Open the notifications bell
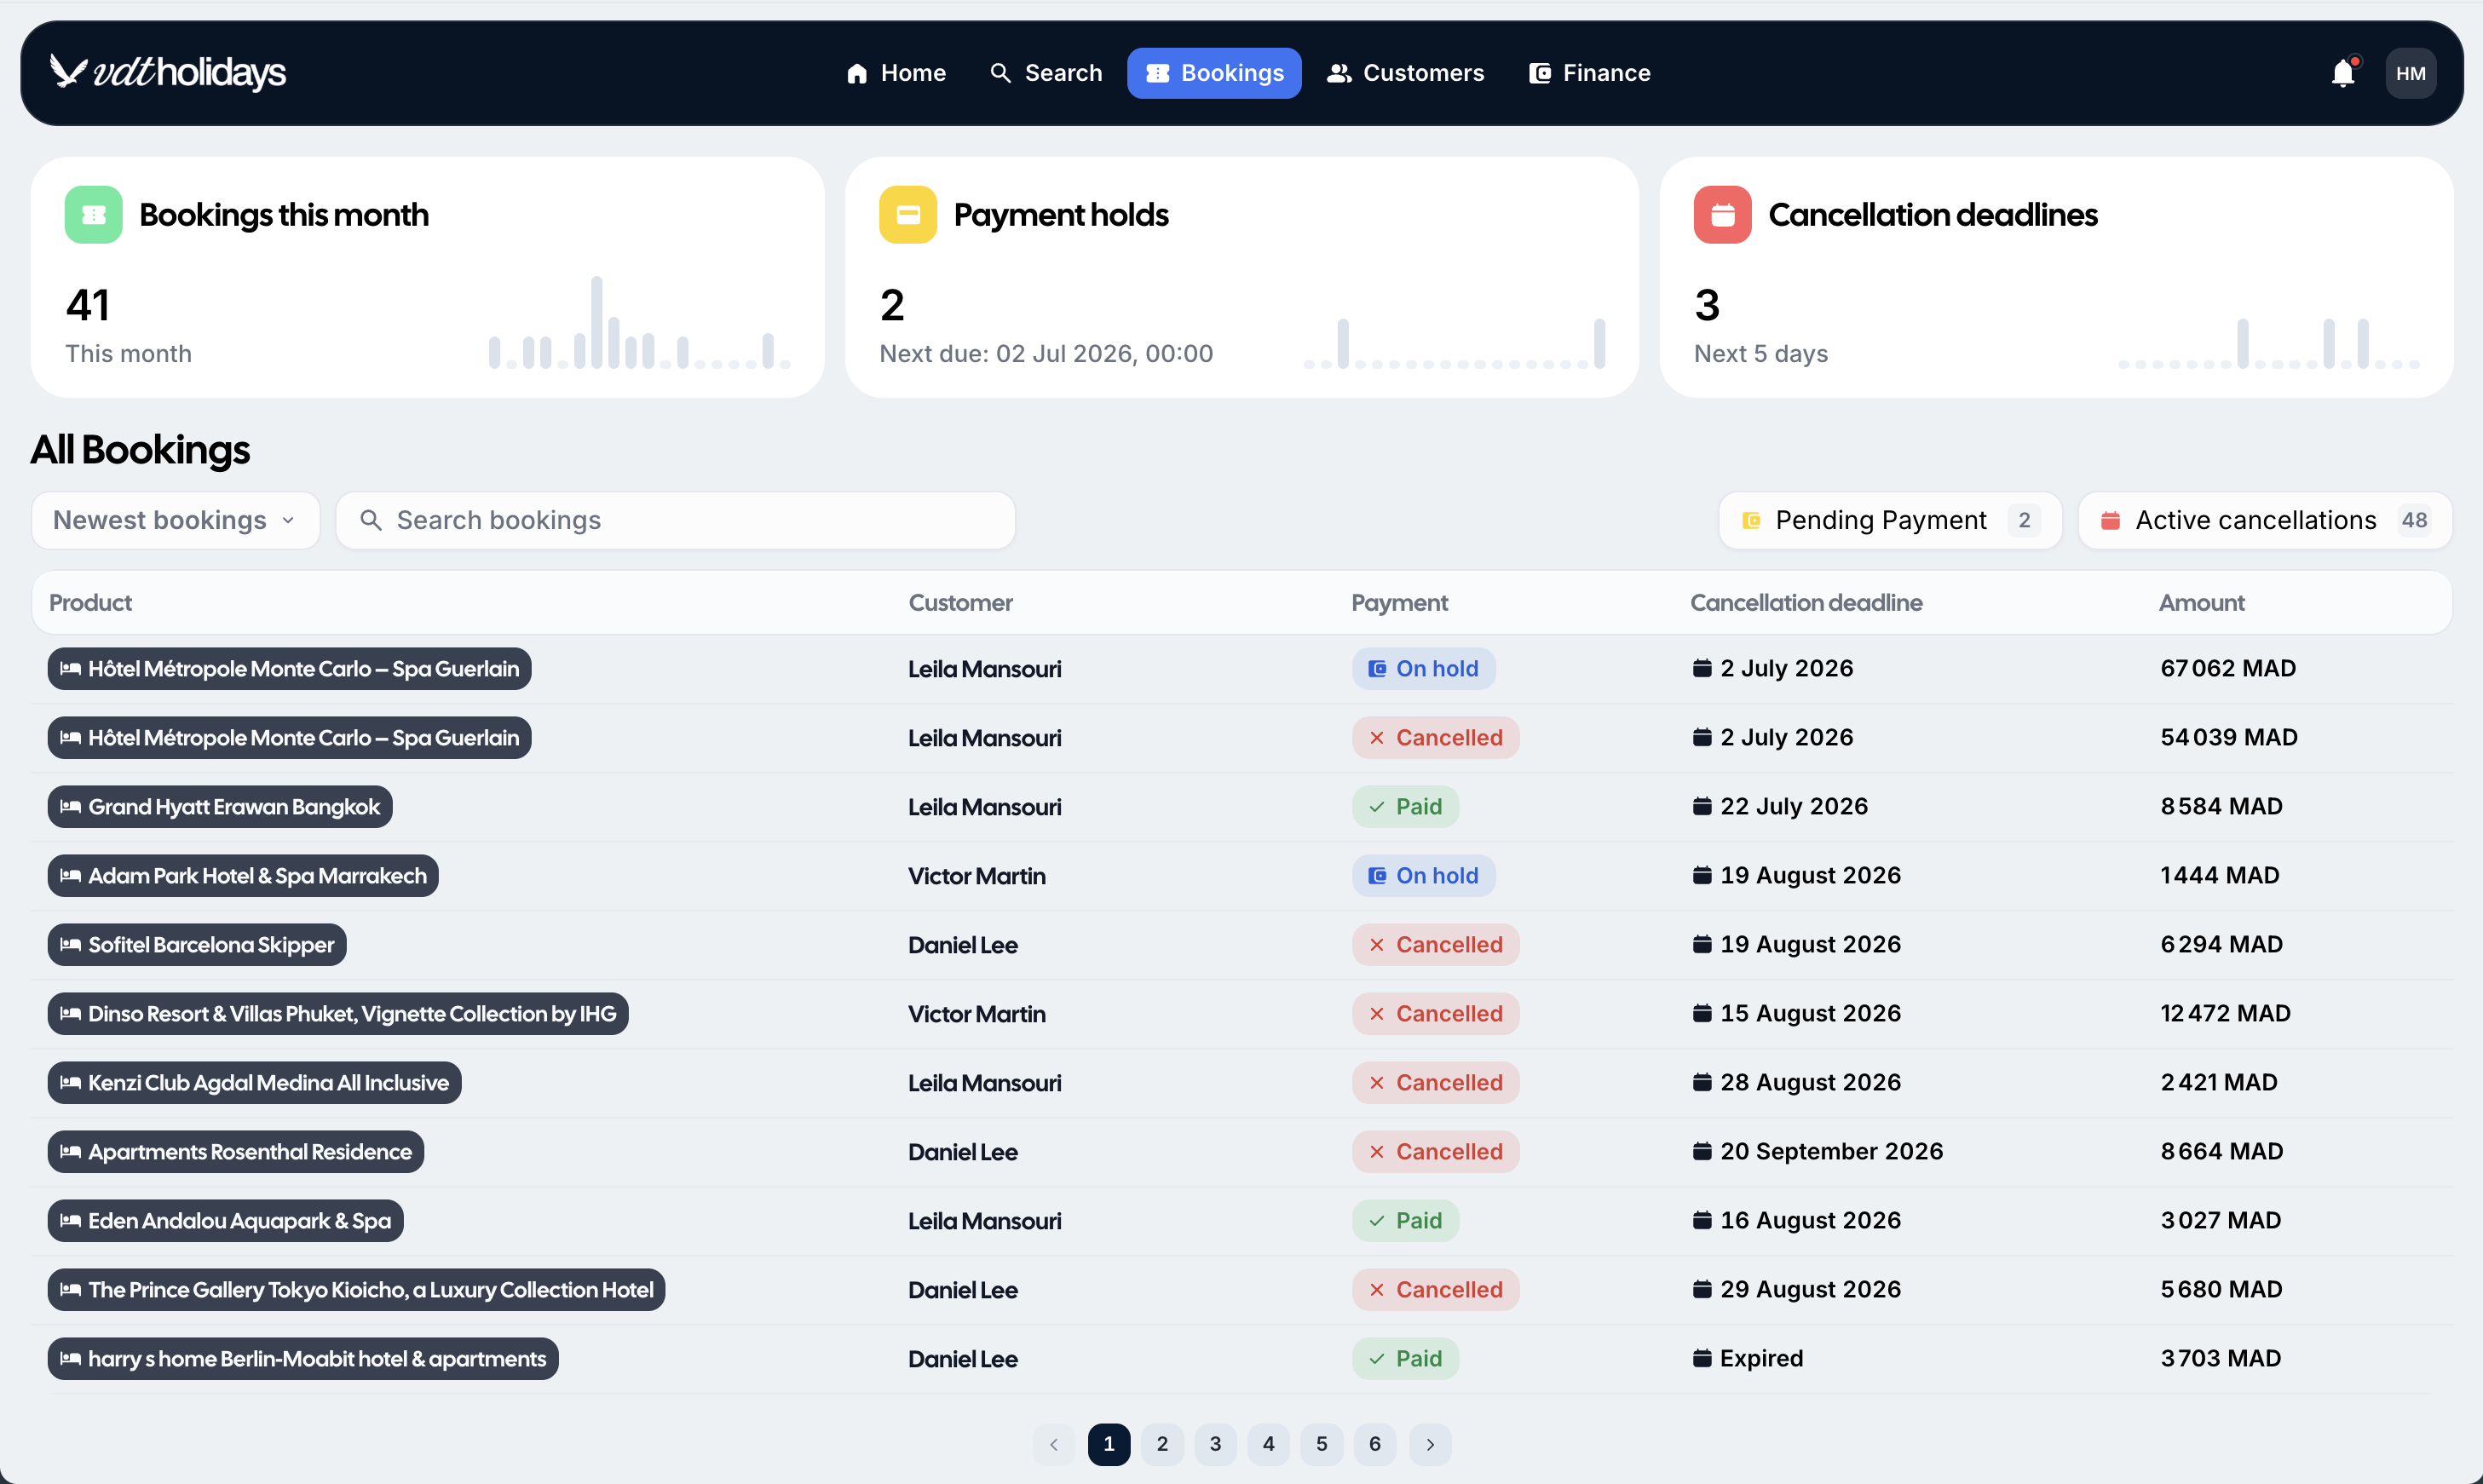 (x=2343, y=73)
